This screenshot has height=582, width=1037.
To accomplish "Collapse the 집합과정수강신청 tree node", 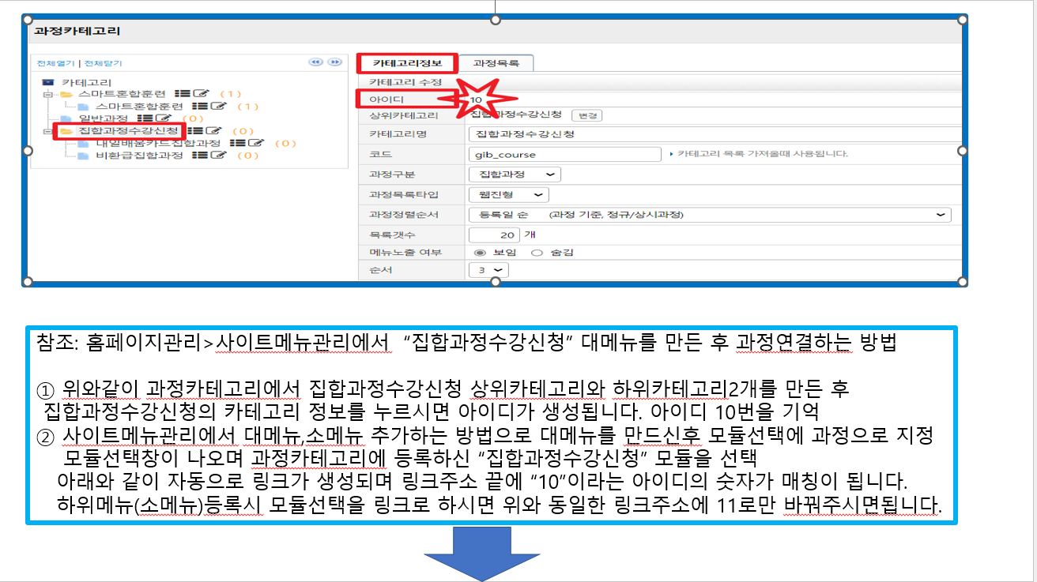I will (x=47, y=131).
